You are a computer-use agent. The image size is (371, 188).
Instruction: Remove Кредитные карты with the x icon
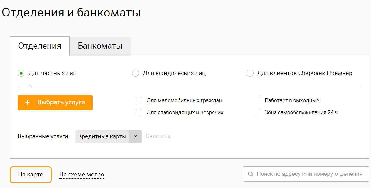pyautogui.click(x=135, y=136)
